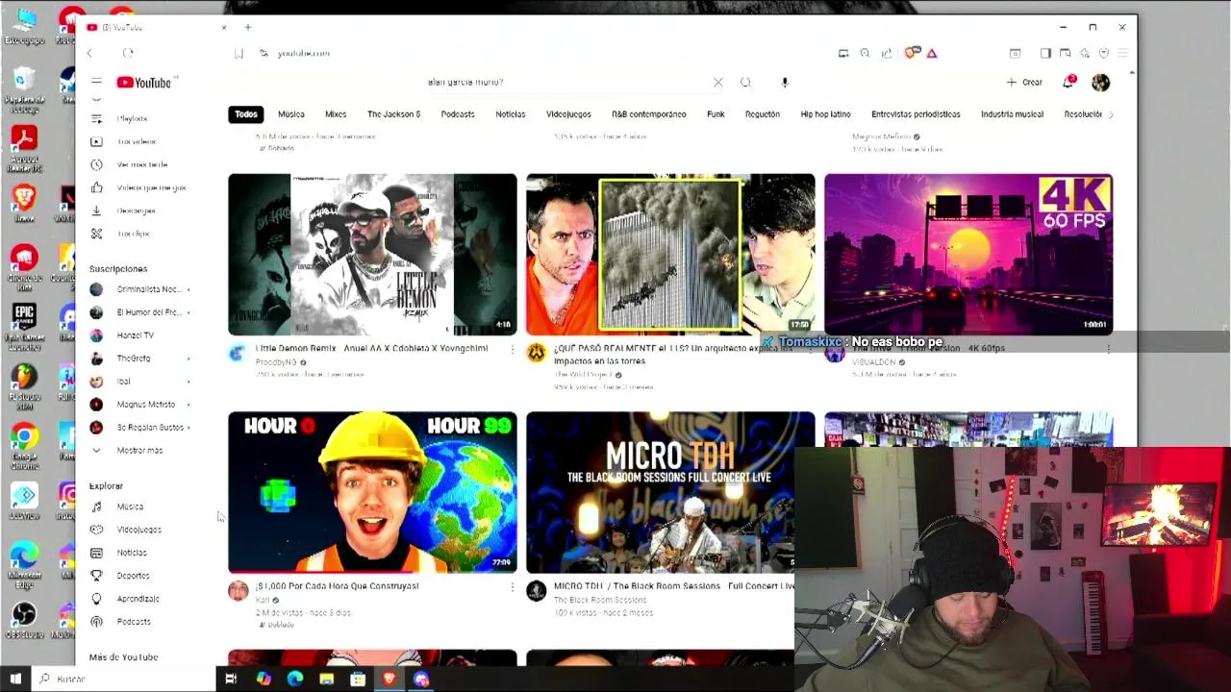1231x692 pixels.
Task: Open The Wild Project channel name
Action: (583, 375)
